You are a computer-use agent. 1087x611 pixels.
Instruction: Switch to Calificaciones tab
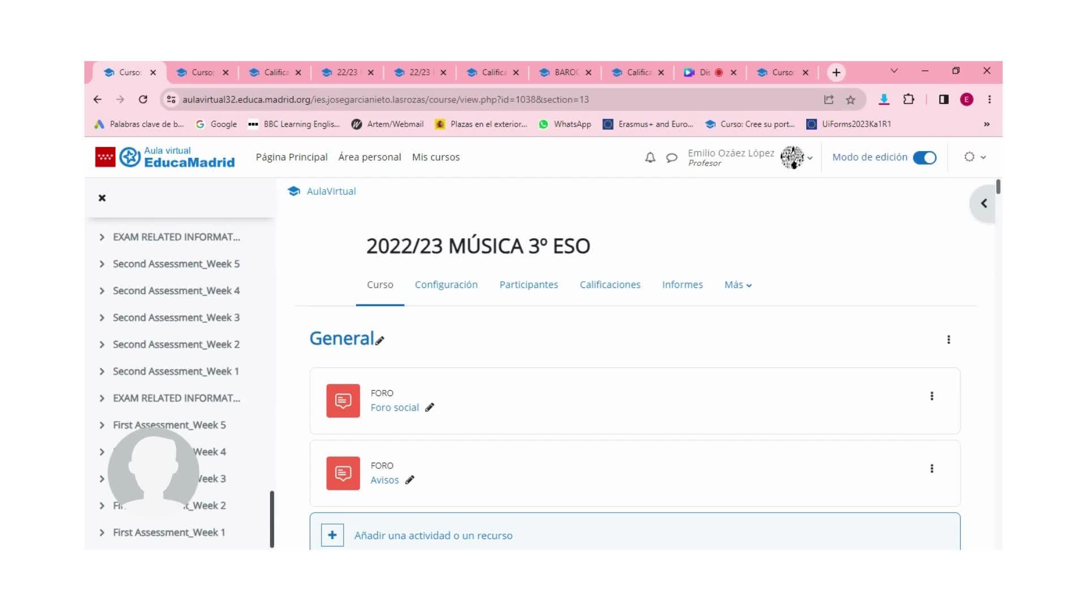(610, 285)
